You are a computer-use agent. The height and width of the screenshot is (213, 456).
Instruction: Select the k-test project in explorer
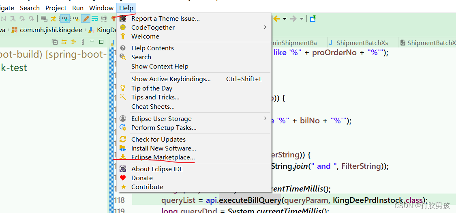coord(13,68)
